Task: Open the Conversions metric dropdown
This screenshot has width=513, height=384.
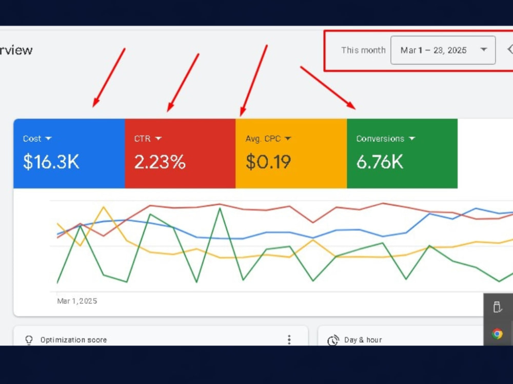Action: click(385, 138)
